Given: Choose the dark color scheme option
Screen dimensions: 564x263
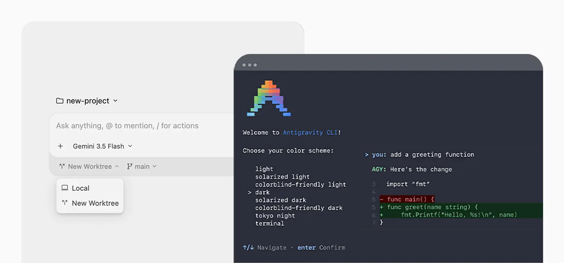Looking at the screenshot, I should pos(262,192).
